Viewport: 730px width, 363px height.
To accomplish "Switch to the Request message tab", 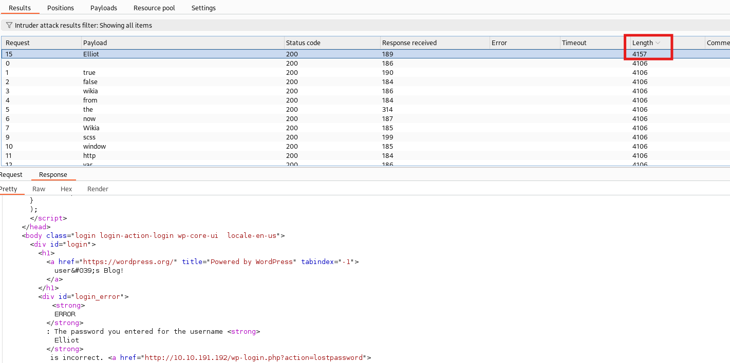I will point(11,174).
